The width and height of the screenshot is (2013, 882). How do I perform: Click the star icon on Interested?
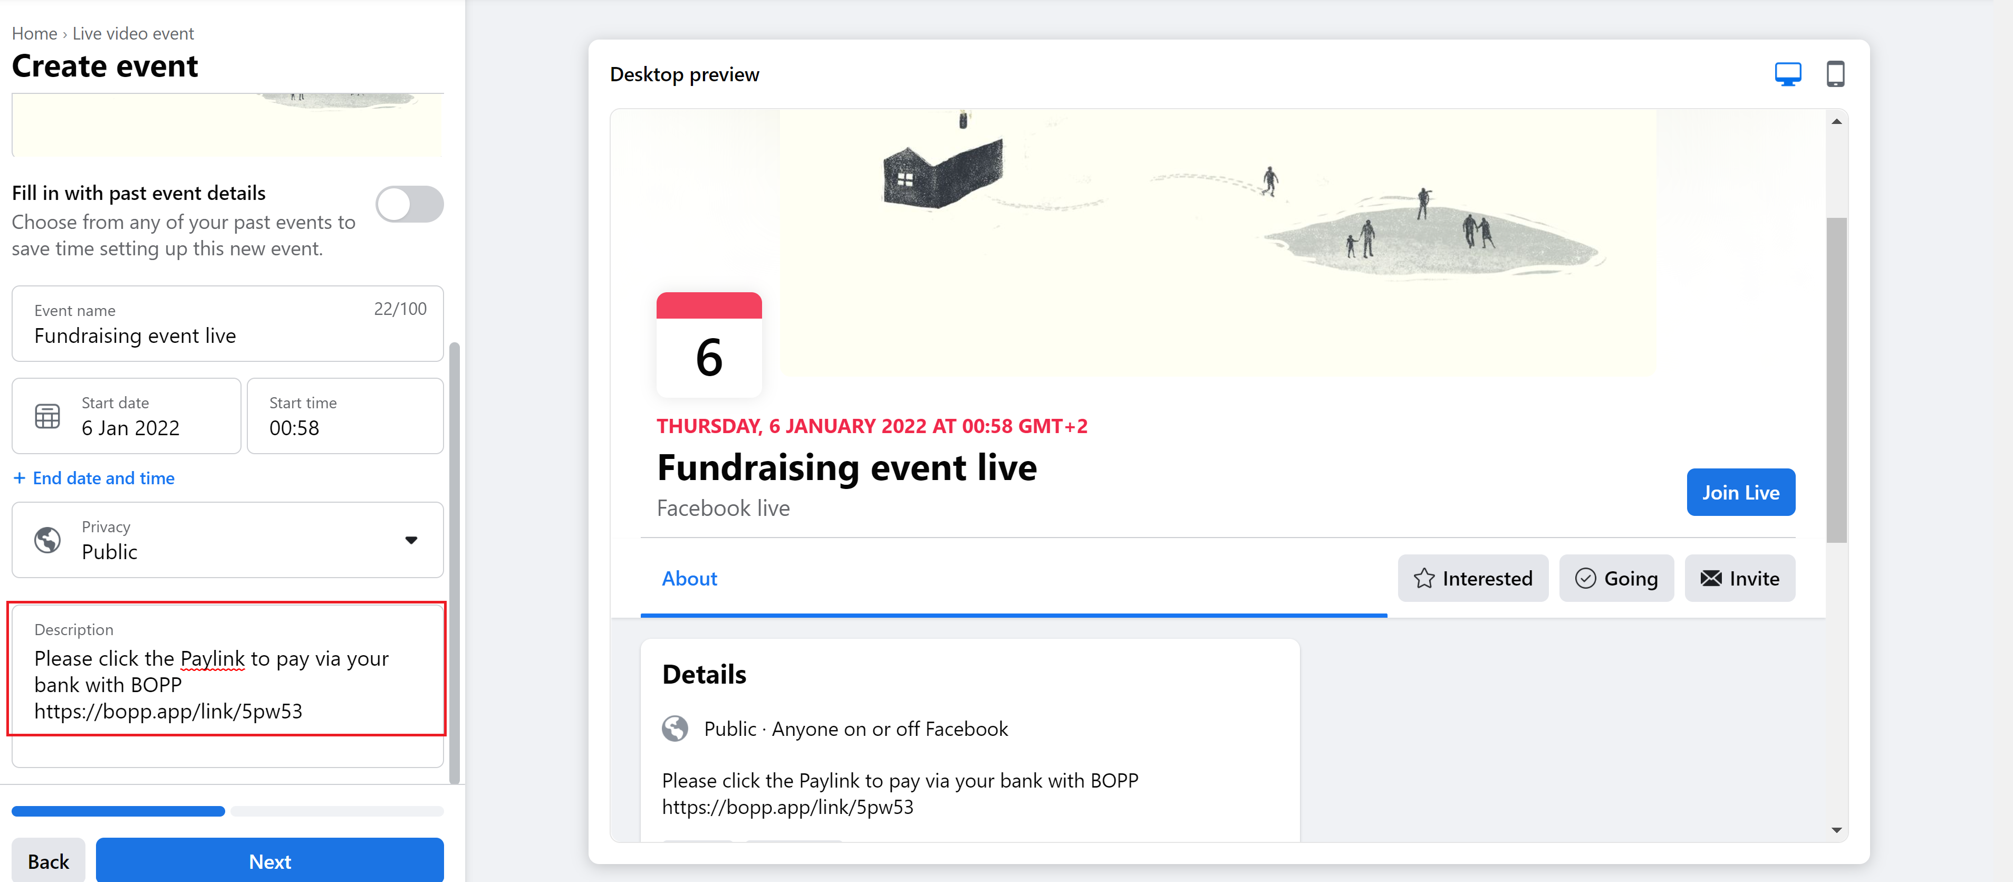pyautogui.click(x=1424, y=579)
